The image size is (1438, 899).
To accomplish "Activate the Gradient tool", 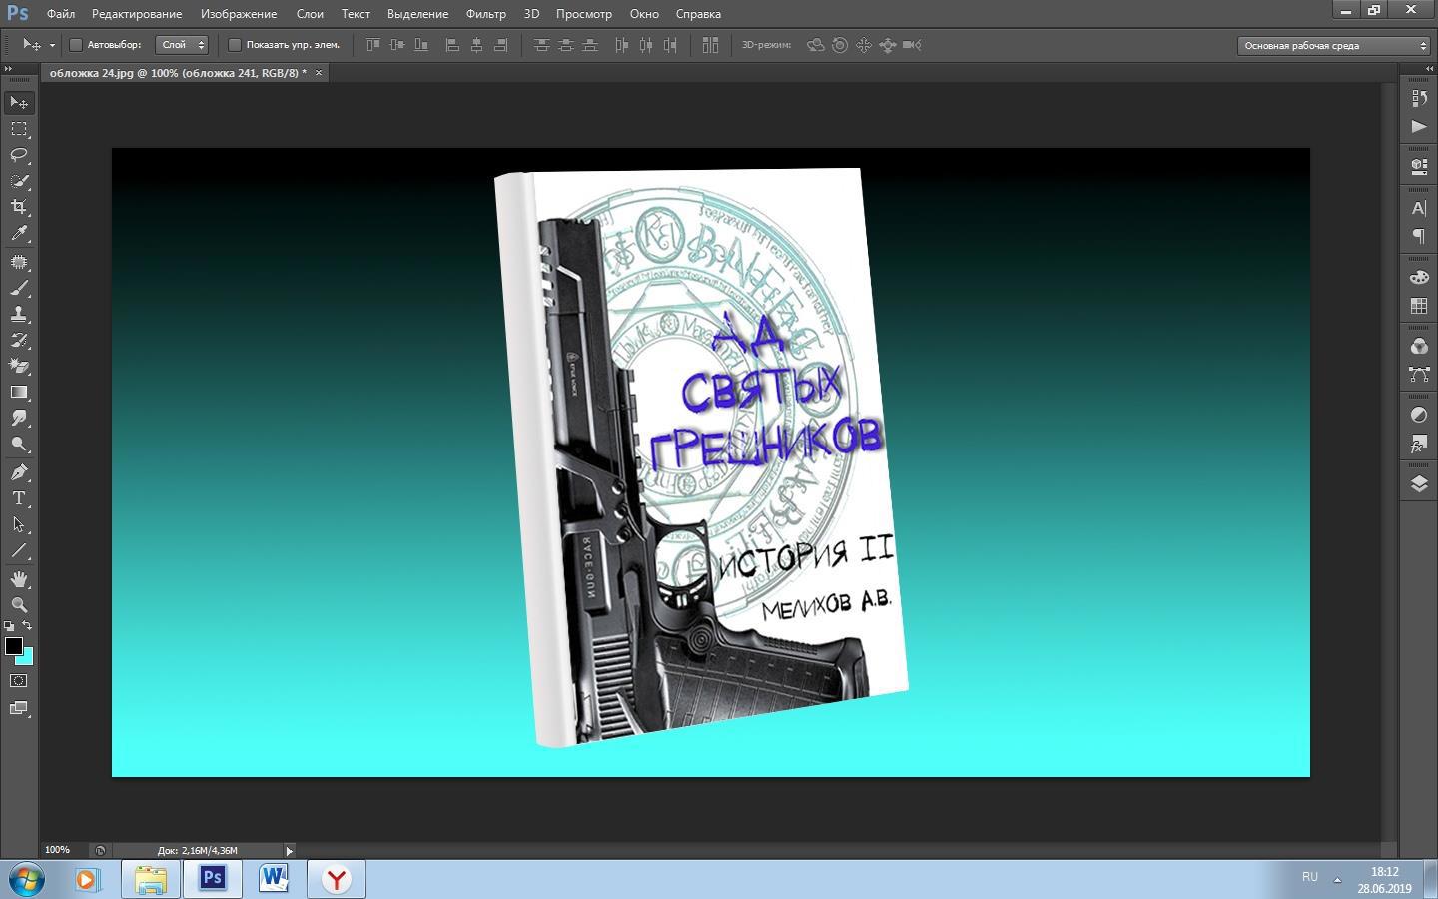I will tap(19, 392).
